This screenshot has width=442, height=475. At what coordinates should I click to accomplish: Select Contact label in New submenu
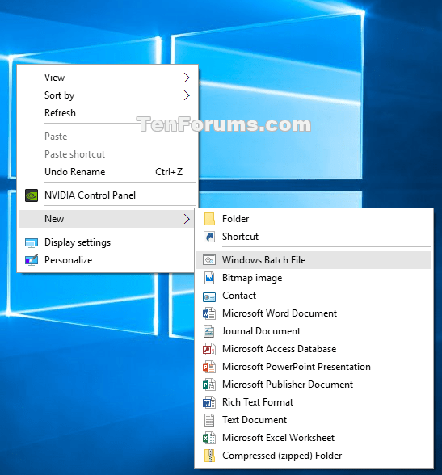[239, 296]
